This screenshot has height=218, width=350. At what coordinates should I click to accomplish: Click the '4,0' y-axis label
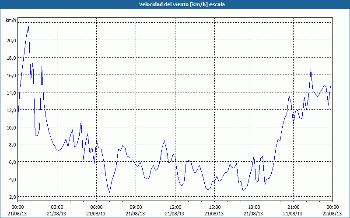[12, 180]
